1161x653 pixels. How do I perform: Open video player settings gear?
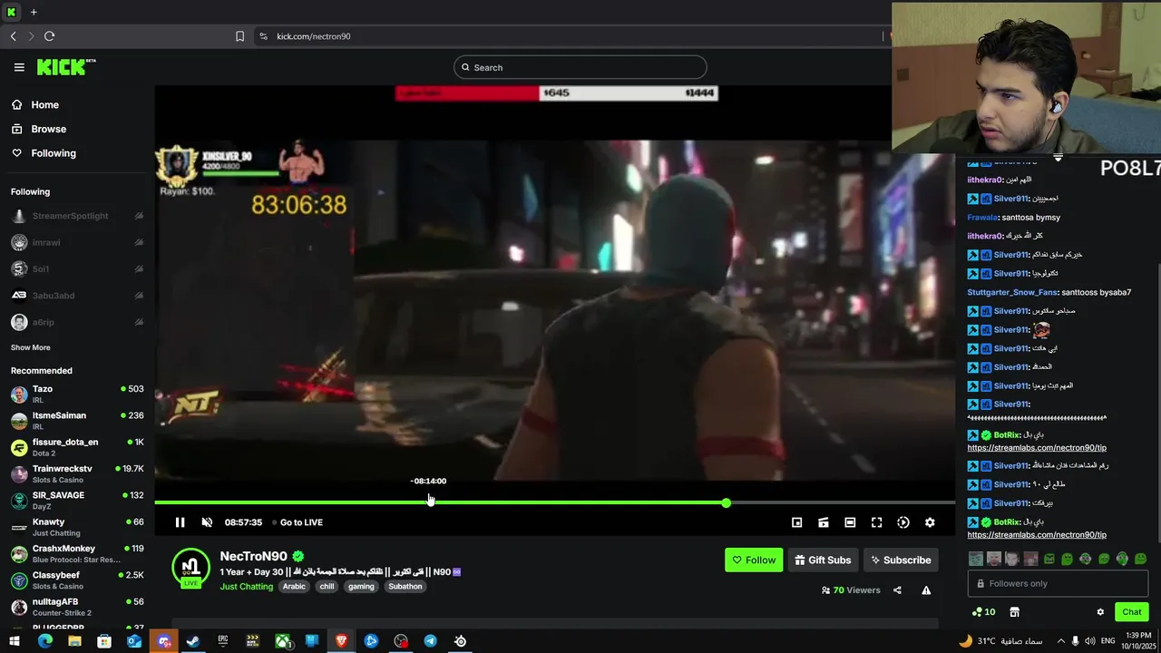pyautogui.click(x=930, y=522)
